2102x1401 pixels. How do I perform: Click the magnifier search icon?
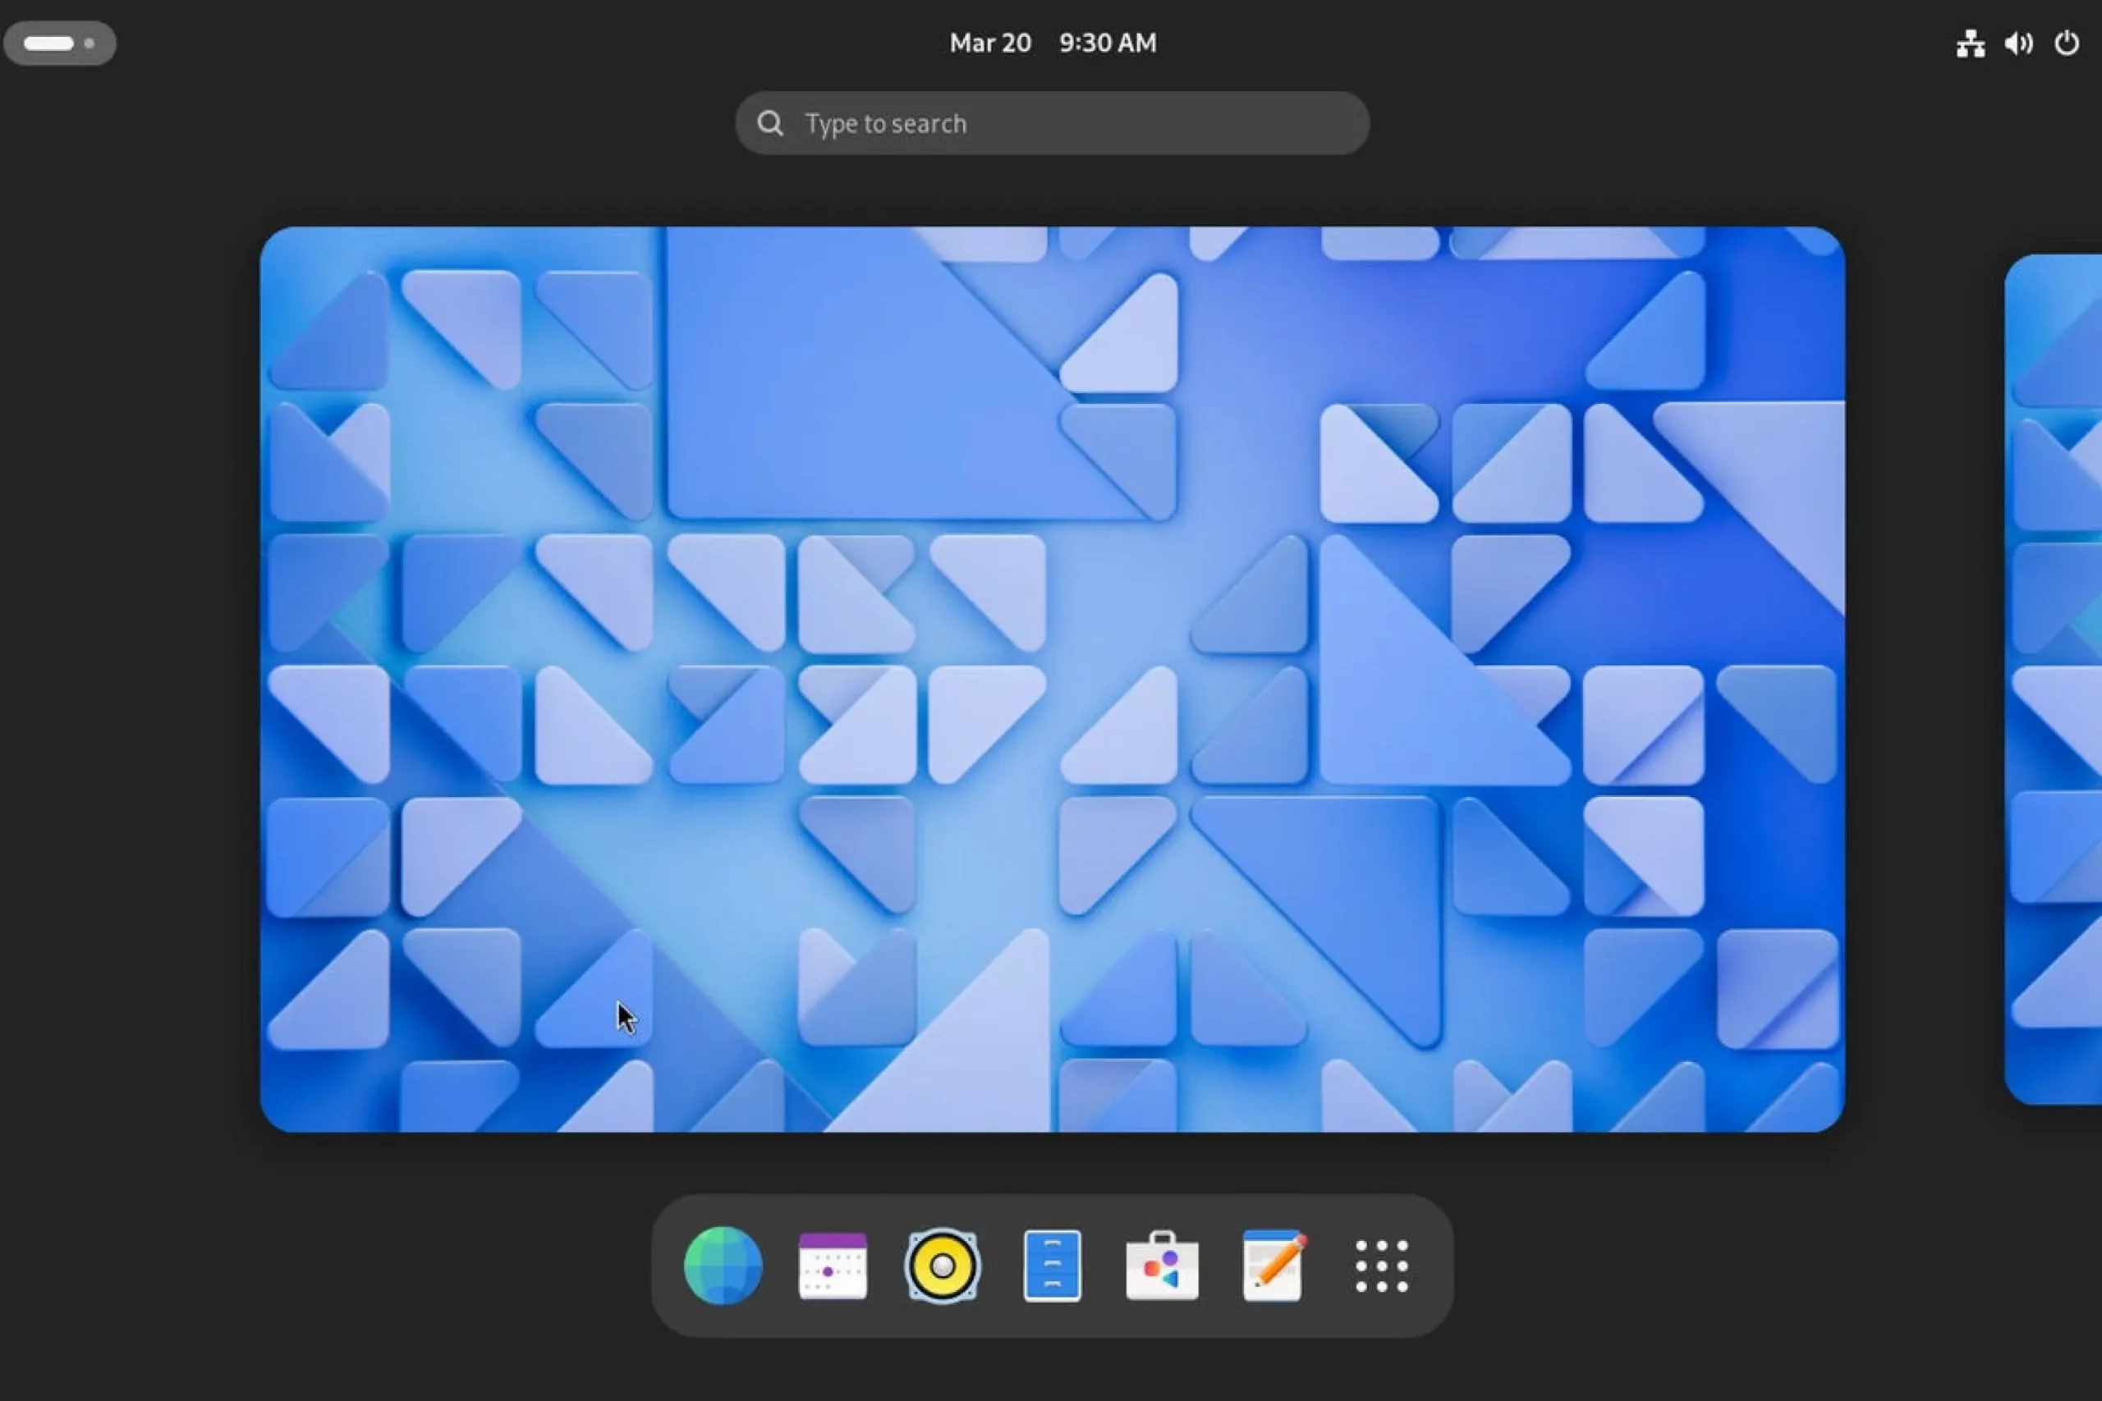(769, 123)
